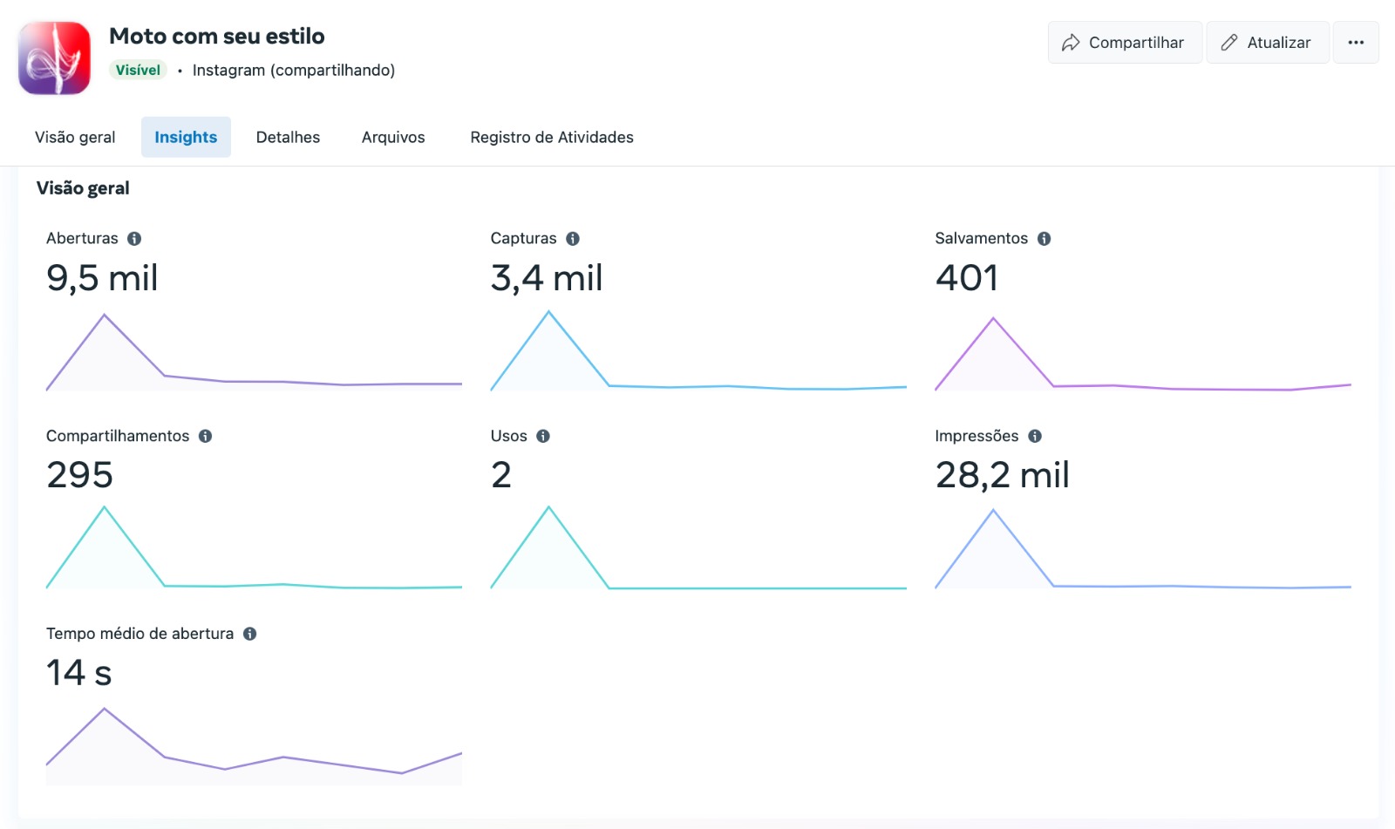
Task: Go to the Arquivos tab
Action: 393,138
